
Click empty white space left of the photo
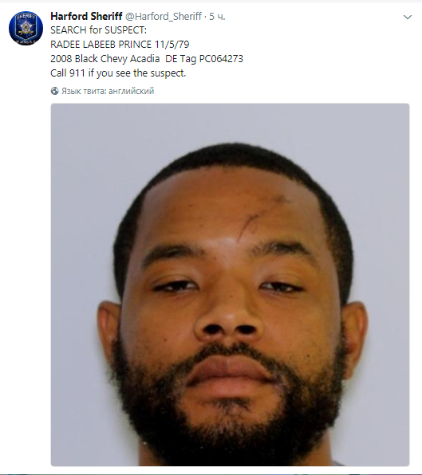pos(26,273)
